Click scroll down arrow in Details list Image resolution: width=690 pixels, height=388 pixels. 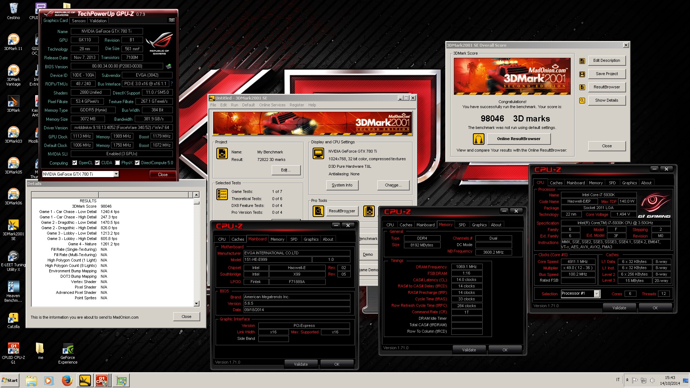pos(196,304)
